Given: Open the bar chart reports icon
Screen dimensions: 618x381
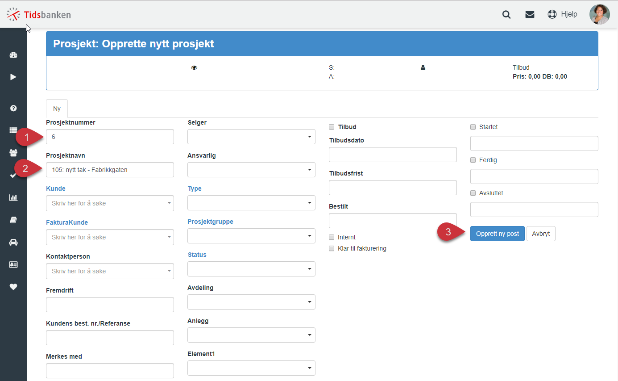Looking at the screenshot, I should pos(13,197).
